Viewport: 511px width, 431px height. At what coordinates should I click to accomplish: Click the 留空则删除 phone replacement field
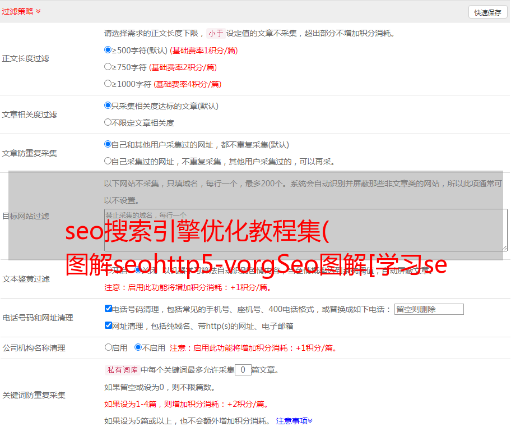[429, 309]
